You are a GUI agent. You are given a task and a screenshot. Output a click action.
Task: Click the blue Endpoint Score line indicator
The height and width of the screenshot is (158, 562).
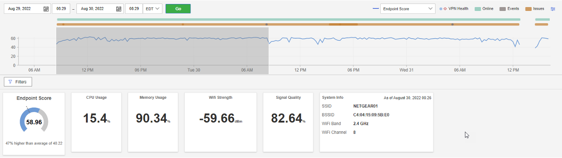[376, 9]
